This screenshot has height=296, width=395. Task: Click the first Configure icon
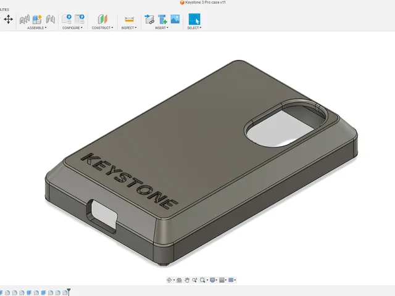click(x=67, y=19)
